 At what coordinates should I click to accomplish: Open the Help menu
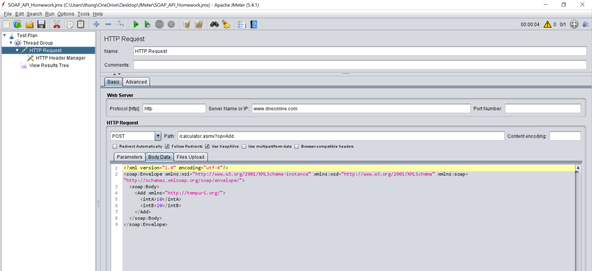pyautogui.click(x=98, y=14)
